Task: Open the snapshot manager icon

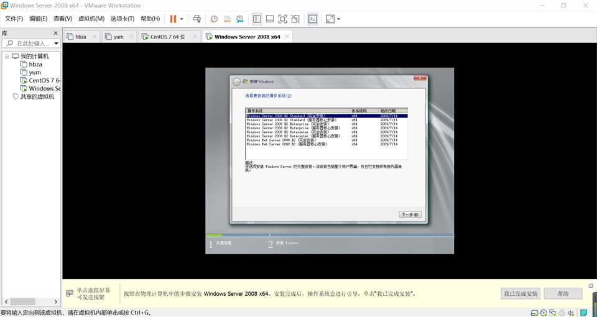Action: click(x=239, y=19)
